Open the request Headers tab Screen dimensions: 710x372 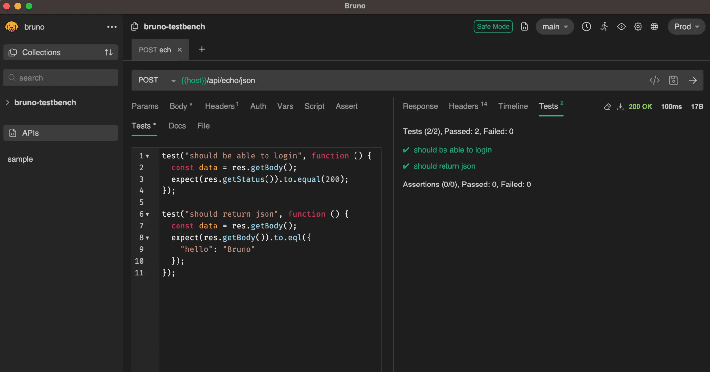tap(222, 106)
